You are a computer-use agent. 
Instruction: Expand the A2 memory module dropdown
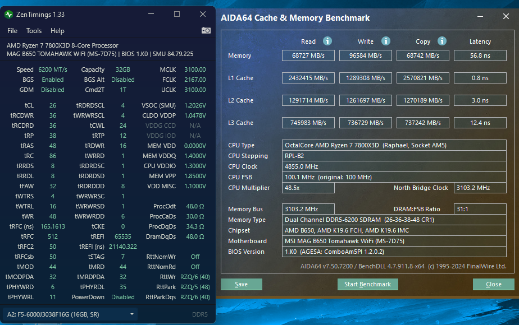pyautogui.click(x=70, y=314)
